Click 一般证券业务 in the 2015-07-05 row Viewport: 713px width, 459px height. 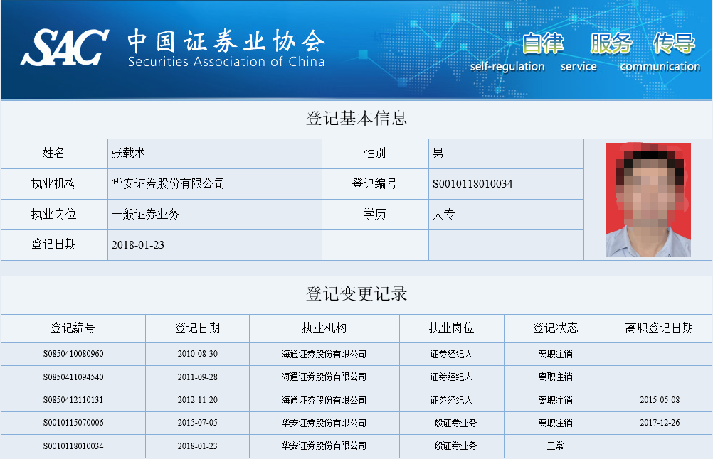[451, 423]
